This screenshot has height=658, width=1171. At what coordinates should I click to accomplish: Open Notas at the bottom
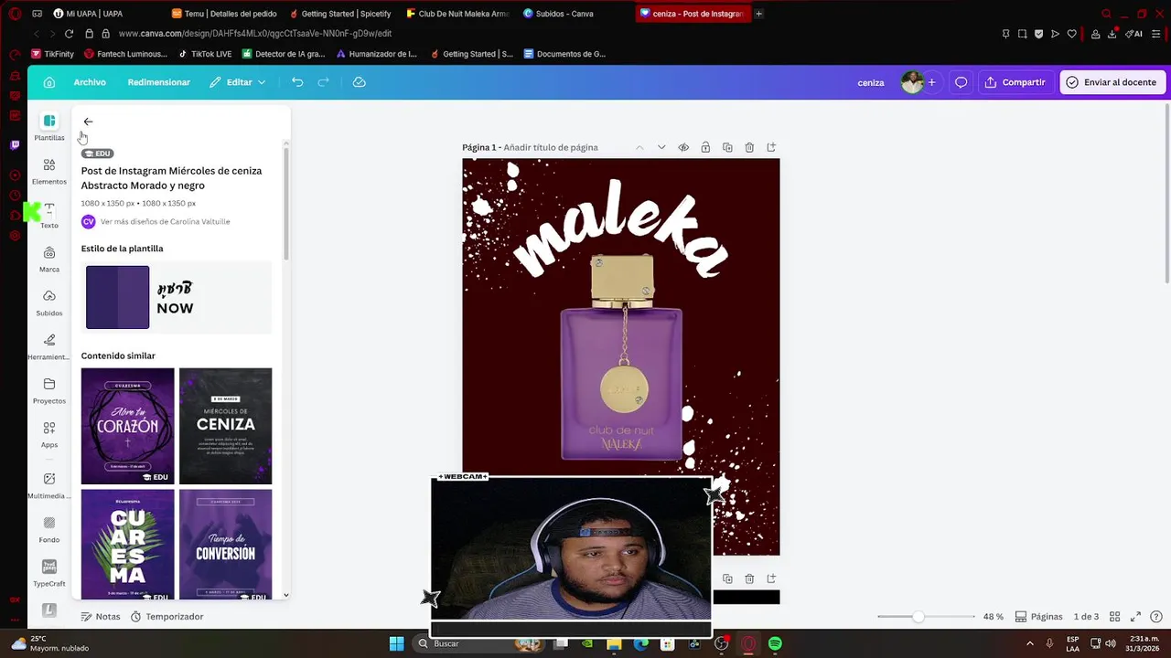[x=101, y=617]
